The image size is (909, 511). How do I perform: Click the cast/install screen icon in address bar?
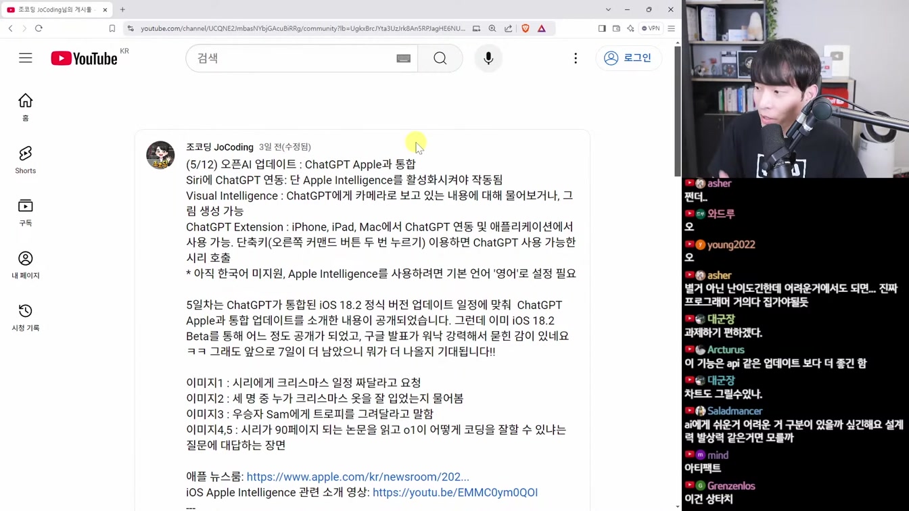click(x=476, y=28)
